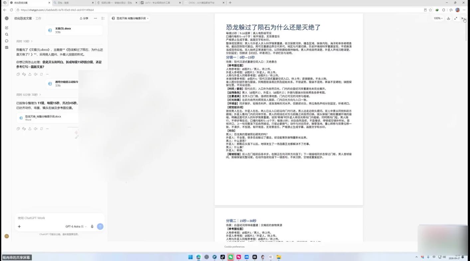Bookmark this page with the star icon

click(x=430, y=10)
